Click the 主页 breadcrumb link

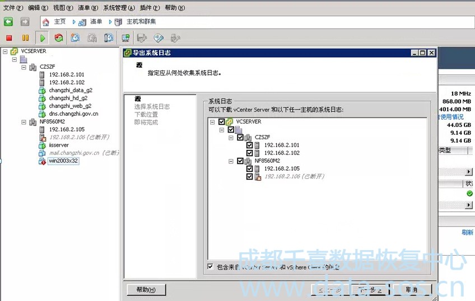pos(60,21)
